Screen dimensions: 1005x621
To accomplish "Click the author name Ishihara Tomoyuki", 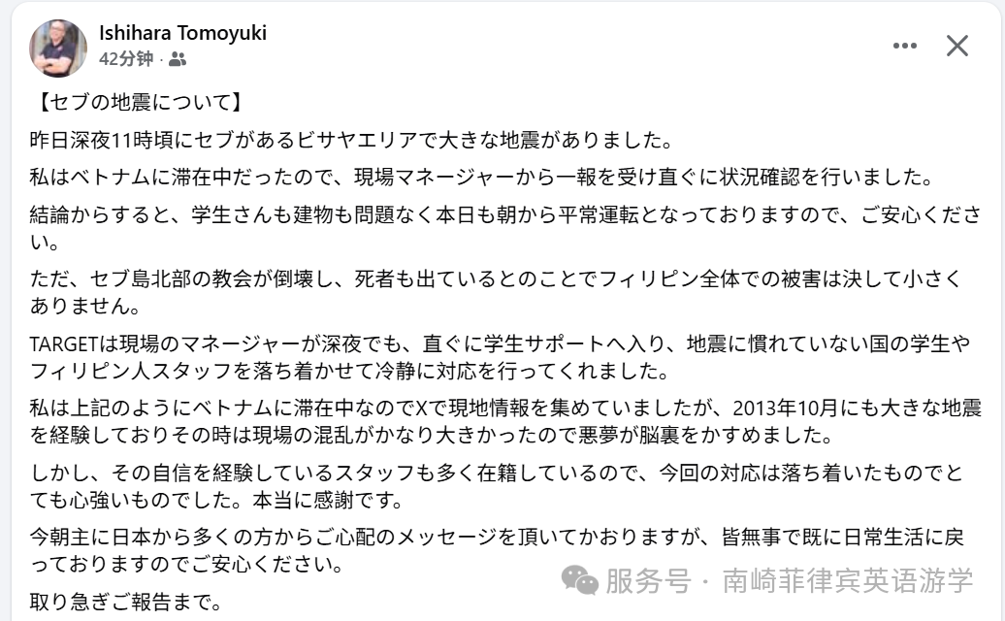I will [x=182, y=33].
